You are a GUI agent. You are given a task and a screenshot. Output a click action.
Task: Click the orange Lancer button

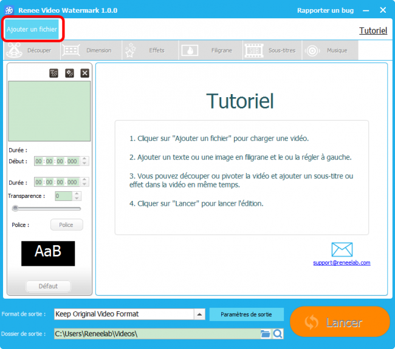(x=340, y=322)
